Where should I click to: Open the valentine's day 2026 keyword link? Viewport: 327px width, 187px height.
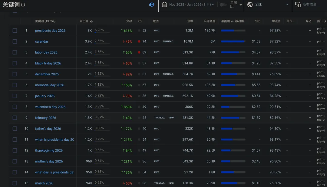(50, 107)
